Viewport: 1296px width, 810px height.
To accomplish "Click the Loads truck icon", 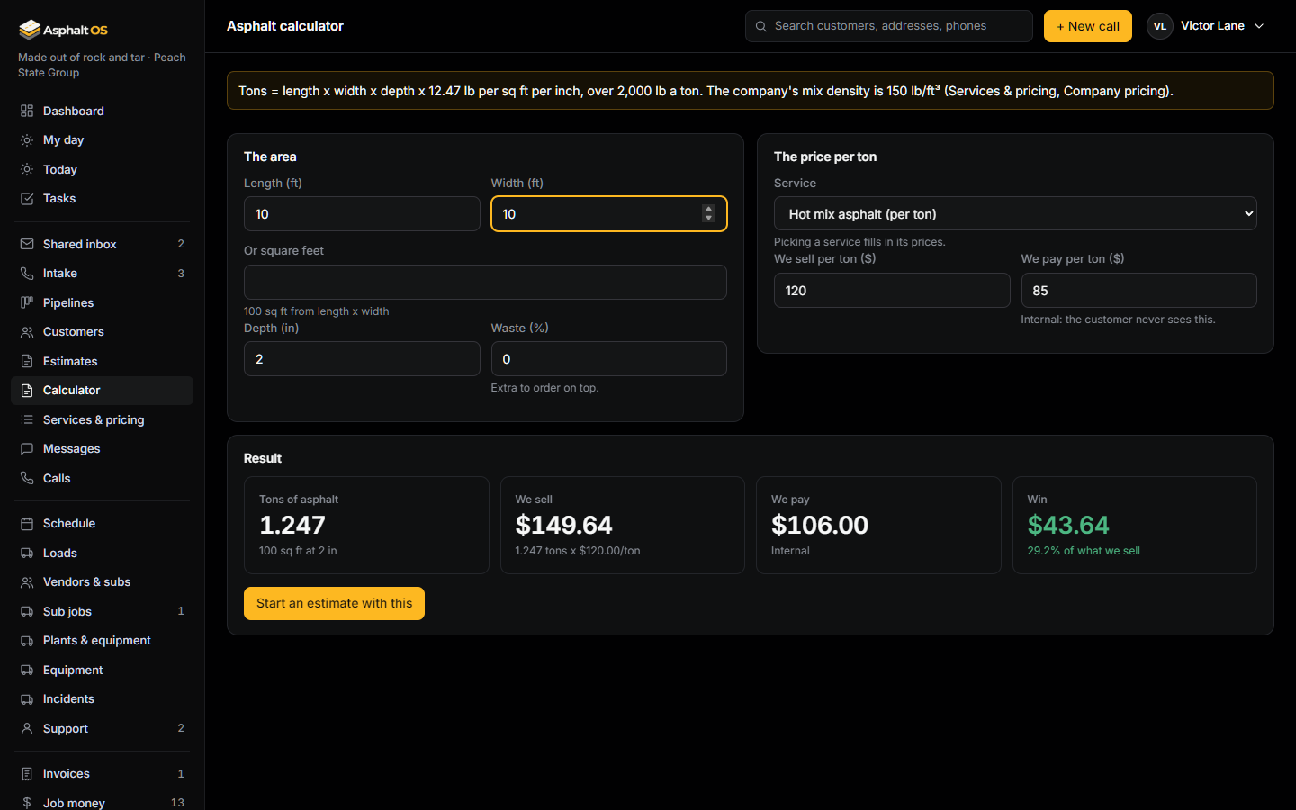I will 27,553.
